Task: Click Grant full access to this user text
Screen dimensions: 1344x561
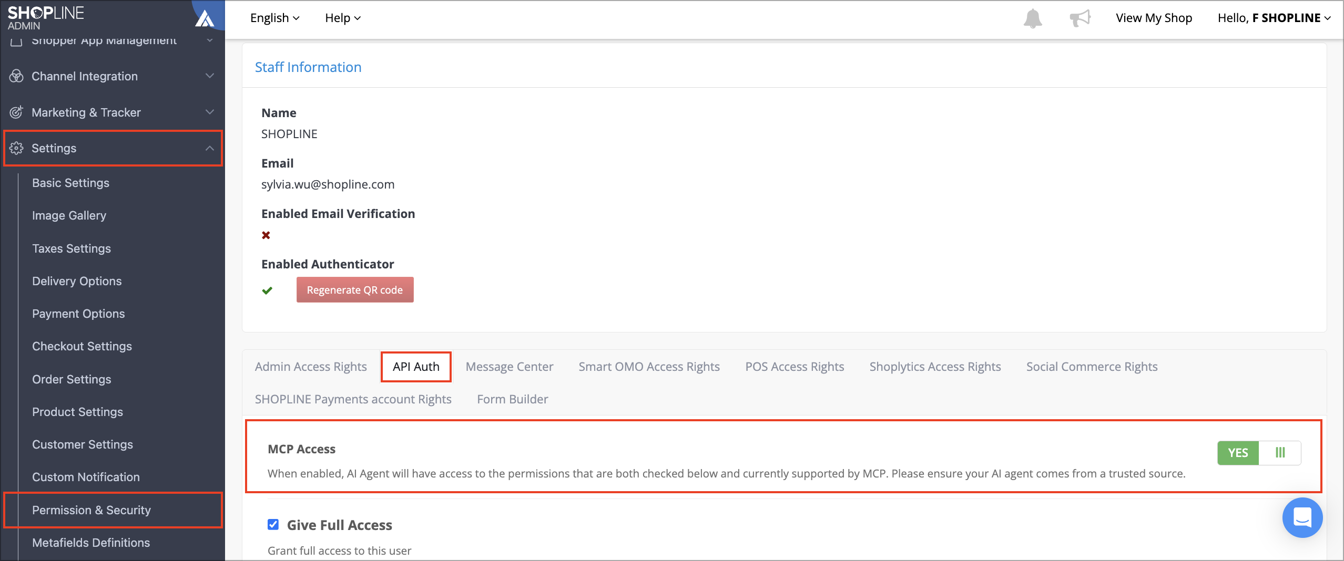Action: [339, 550]
